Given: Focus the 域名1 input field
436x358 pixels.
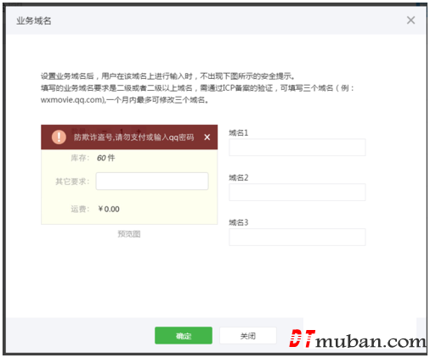Looking at the screenshot, I should pyautogui.click(x=297, y=147).
